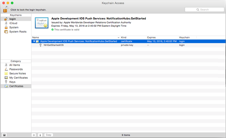Click the All Items keys icon
The height and width of the screenshot is (138, 226).
tap(6, 65)
